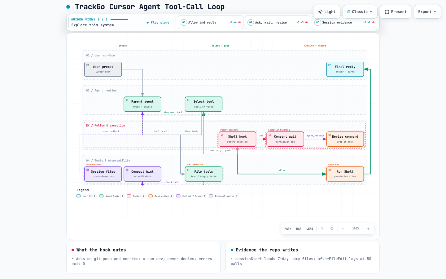Screen dimensions: 446x279
Task: Select the Final reply node
Action: [x=345, y=69]
